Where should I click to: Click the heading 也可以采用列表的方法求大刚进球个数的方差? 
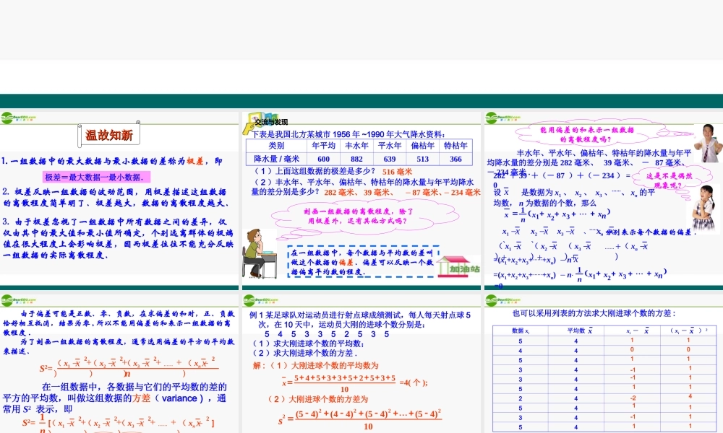tap(594, 313)
